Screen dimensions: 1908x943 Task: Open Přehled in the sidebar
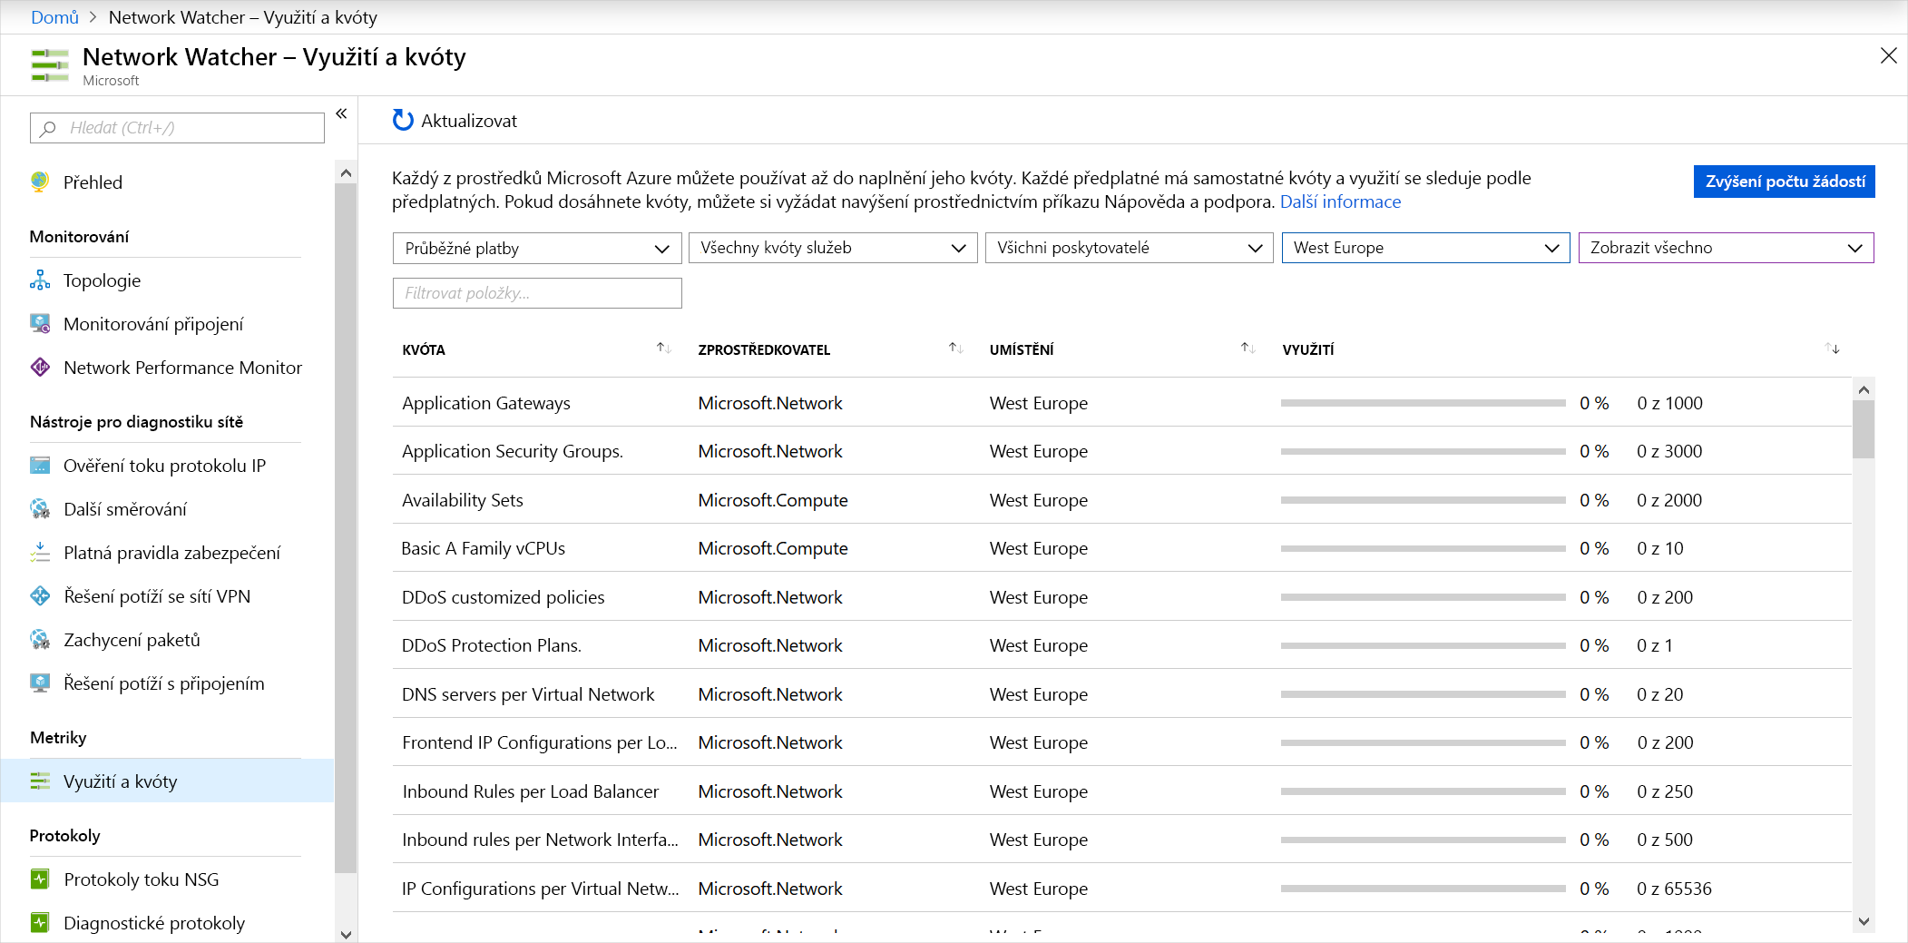coord(93,182)
